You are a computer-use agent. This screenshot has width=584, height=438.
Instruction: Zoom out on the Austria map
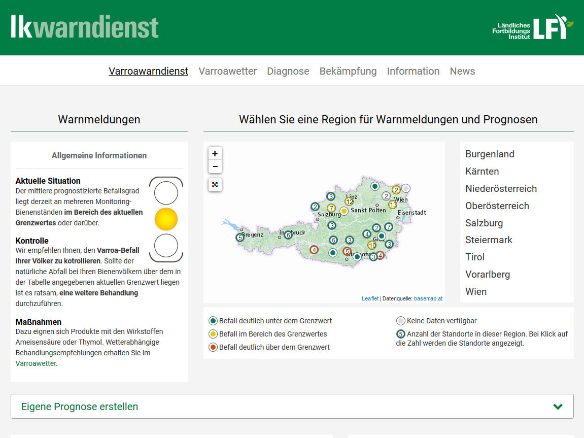point(215,167)
